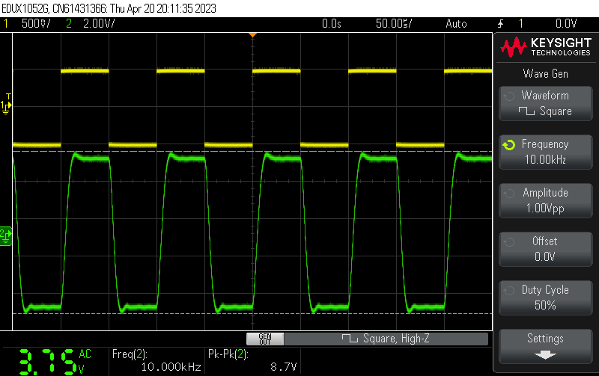Screen dimensions: 599x376
Task: Click the dim knob icon beside Amplitude
Action: pos(509,194)
